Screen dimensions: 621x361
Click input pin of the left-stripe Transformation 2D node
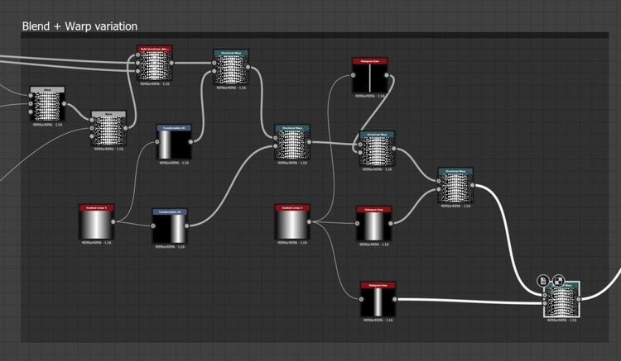tap(157, 142)
